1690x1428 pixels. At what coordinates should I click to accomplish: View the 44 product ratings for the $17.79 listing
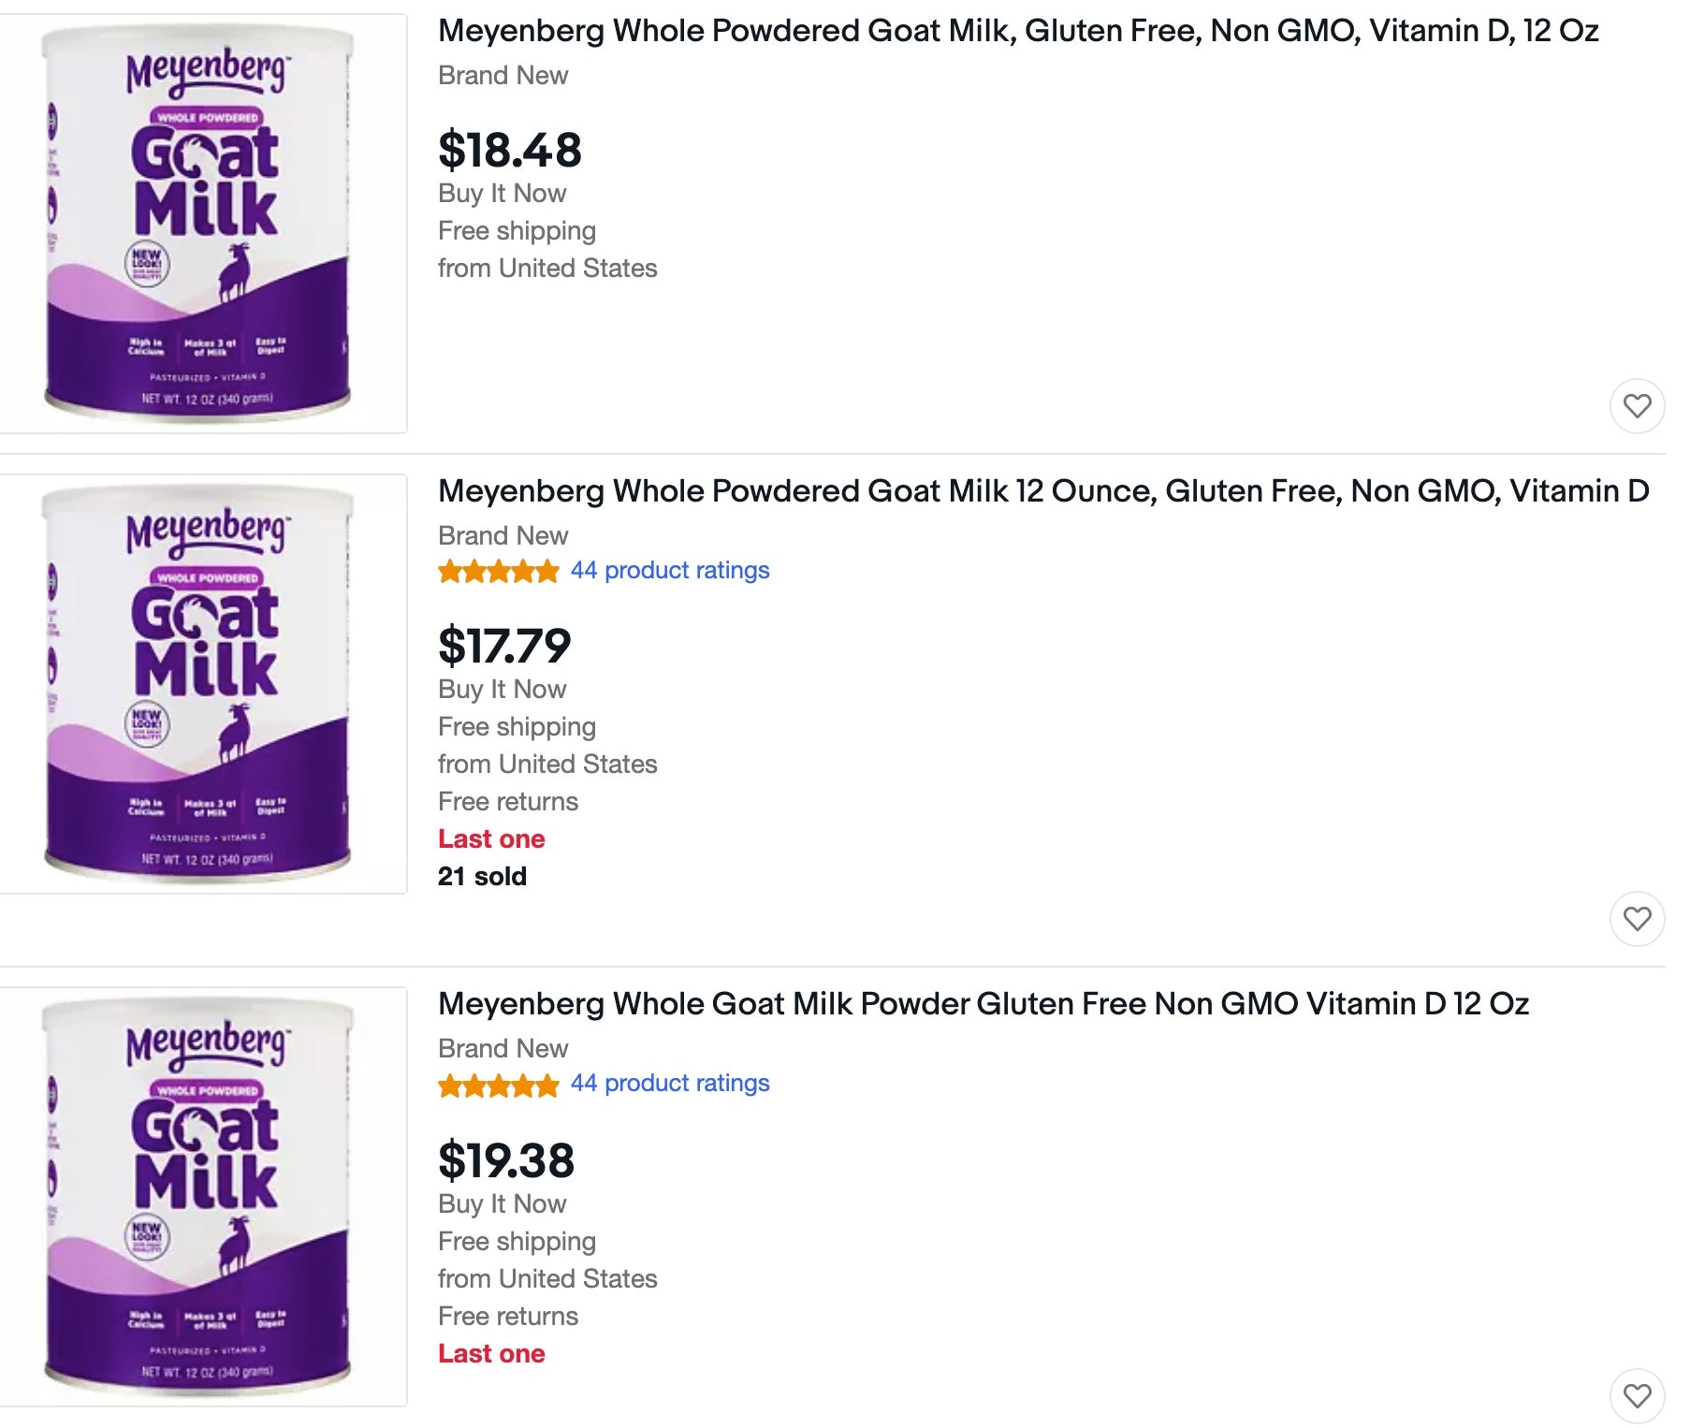(x=670, y=571)
